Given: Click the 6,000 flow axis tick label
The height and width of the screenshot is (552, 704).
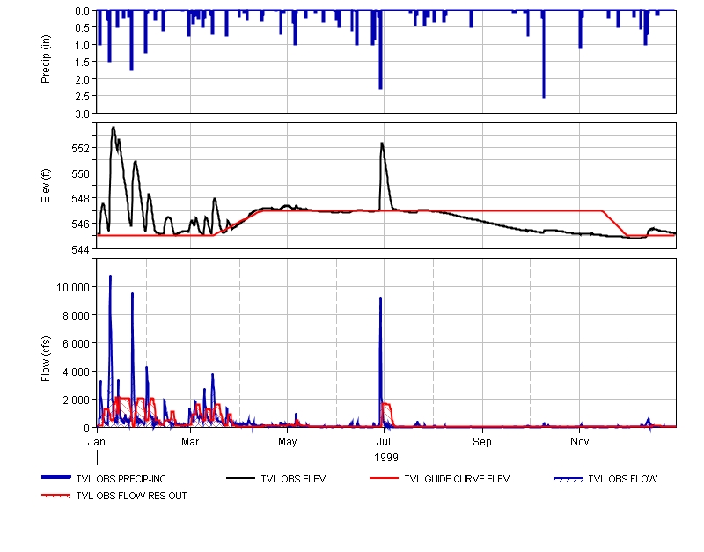Looking at the screenshot, I should (77, 343).
